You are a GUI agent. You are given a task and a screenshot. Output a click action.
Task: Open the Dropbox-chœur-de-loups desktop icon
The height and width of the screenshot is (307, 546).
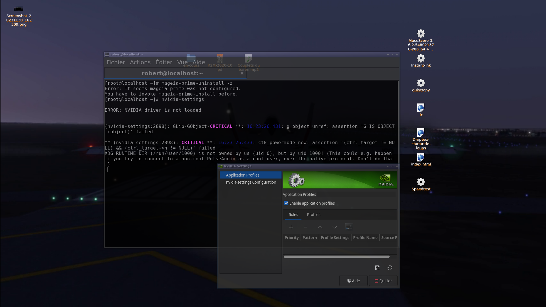tap(421, 139)
